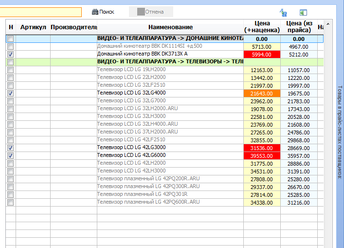Click the Отмена cancel button
This screenshot has height=248, width=344.
151,12
